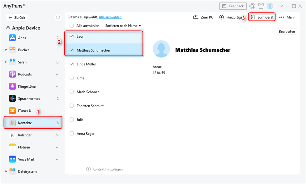Select Kalender in the sidebar
Image resolution: width=306 pixels, height=184 pixels.
pyautogui.click(x=25, y=135)
